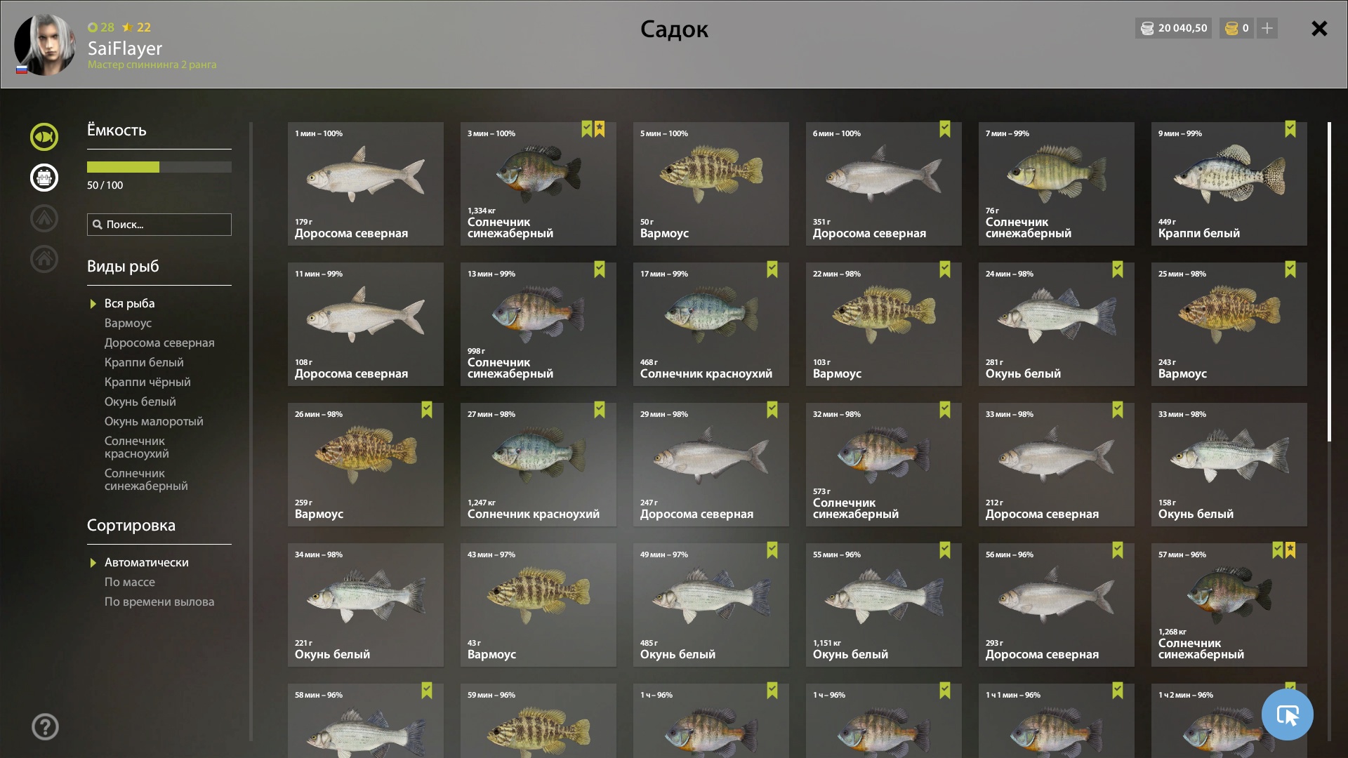Image resolution: width=1348 pixels, height=758 pixels.
Task: Select 'По времени вылова' sorting option
Action: pyautogui.click(x=159, y=601)
